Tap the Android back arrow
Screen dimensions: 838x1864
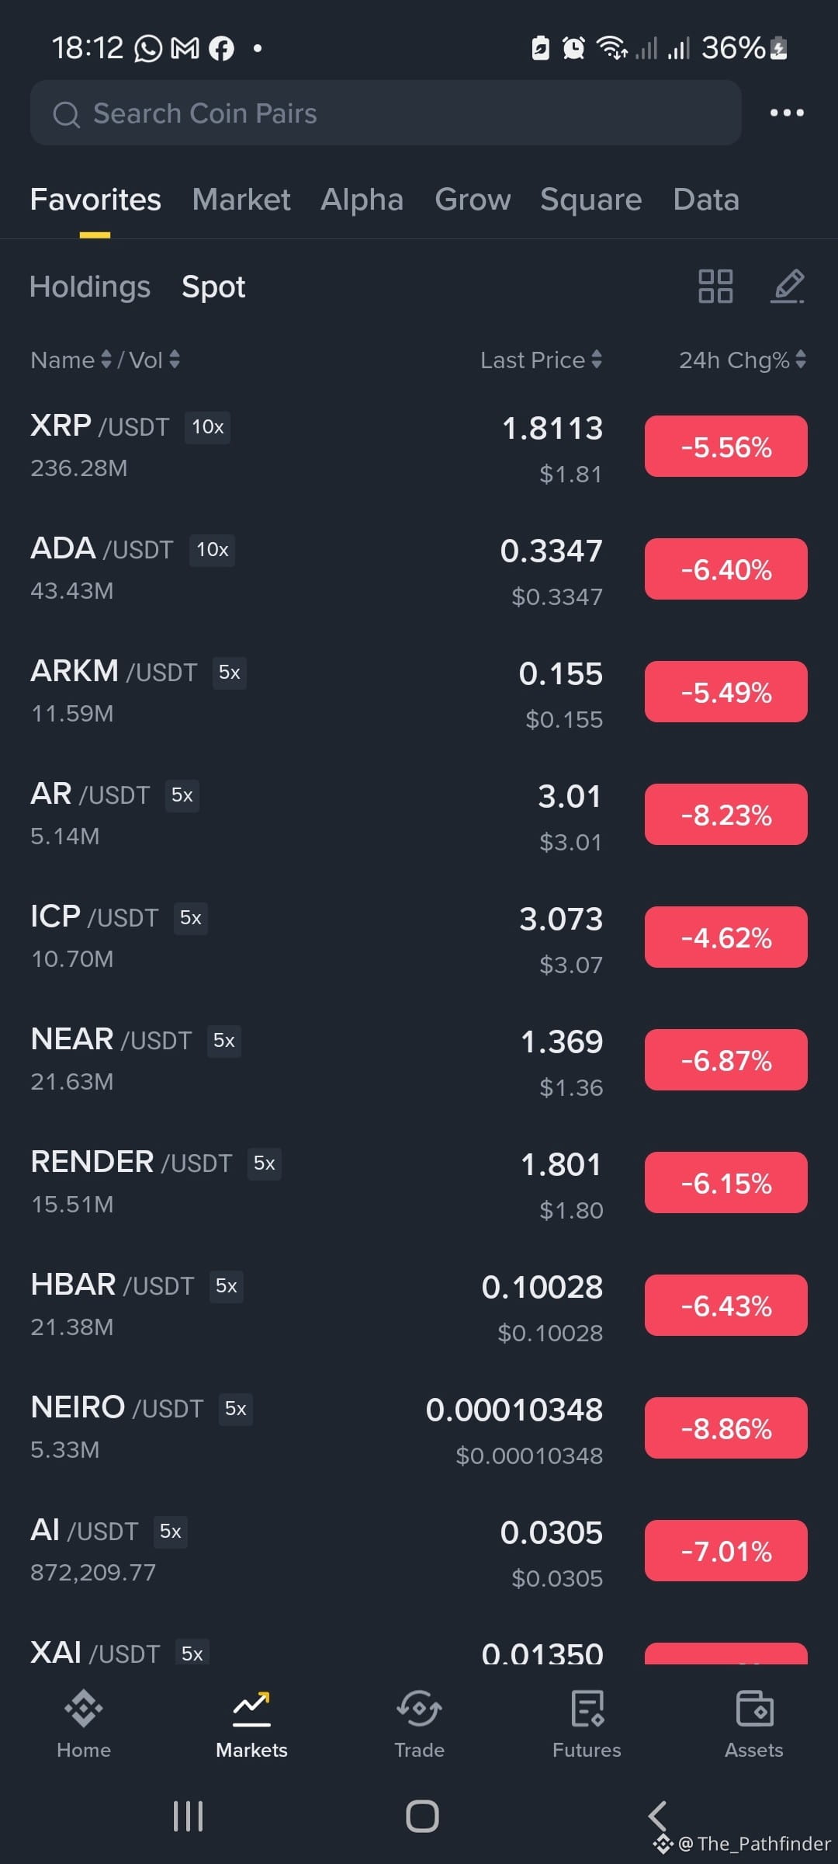[x=657, y=1816]
